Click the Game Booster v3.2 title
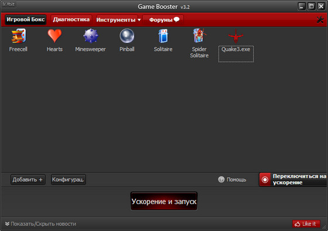Viewport: 328px width, 231px height. point(163,6)
